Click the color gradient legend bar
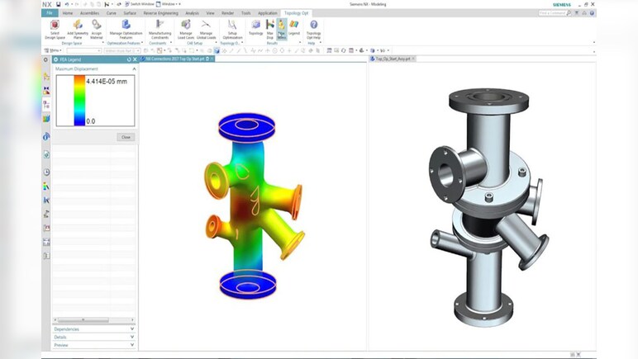Image resolution: width=638 pixels, height=359 pixels. point(79,101)
